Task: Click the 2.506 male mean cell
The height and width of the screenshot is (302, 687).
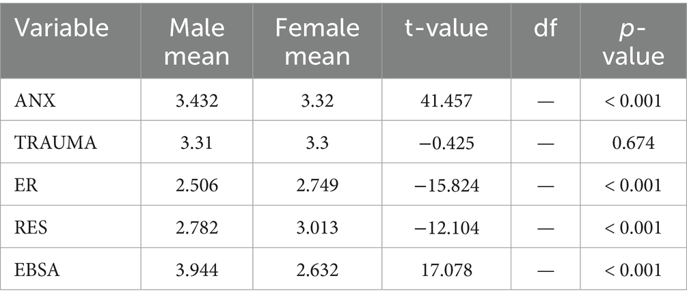Action: tap(197, 185)
